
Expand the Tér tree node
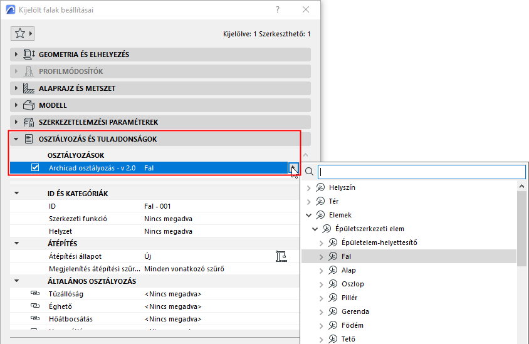(x=309, y=202)
